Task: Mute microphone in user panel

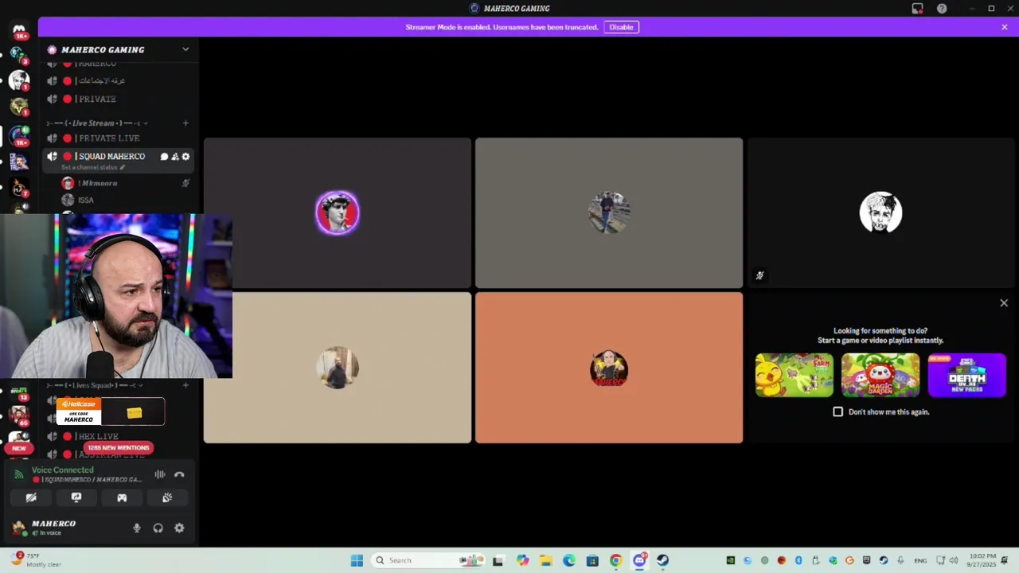Action: [x=137, y=528]
